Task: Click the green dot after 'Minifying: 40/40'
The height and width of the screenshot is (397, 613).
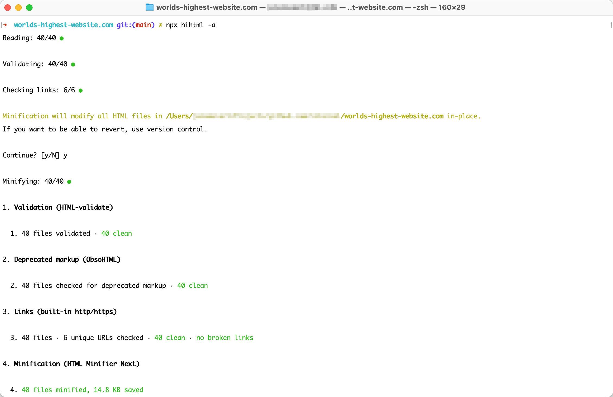Action: click(69, 182)
